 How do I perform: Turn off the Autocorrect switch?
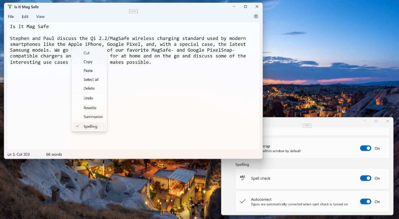coord(366,201)
